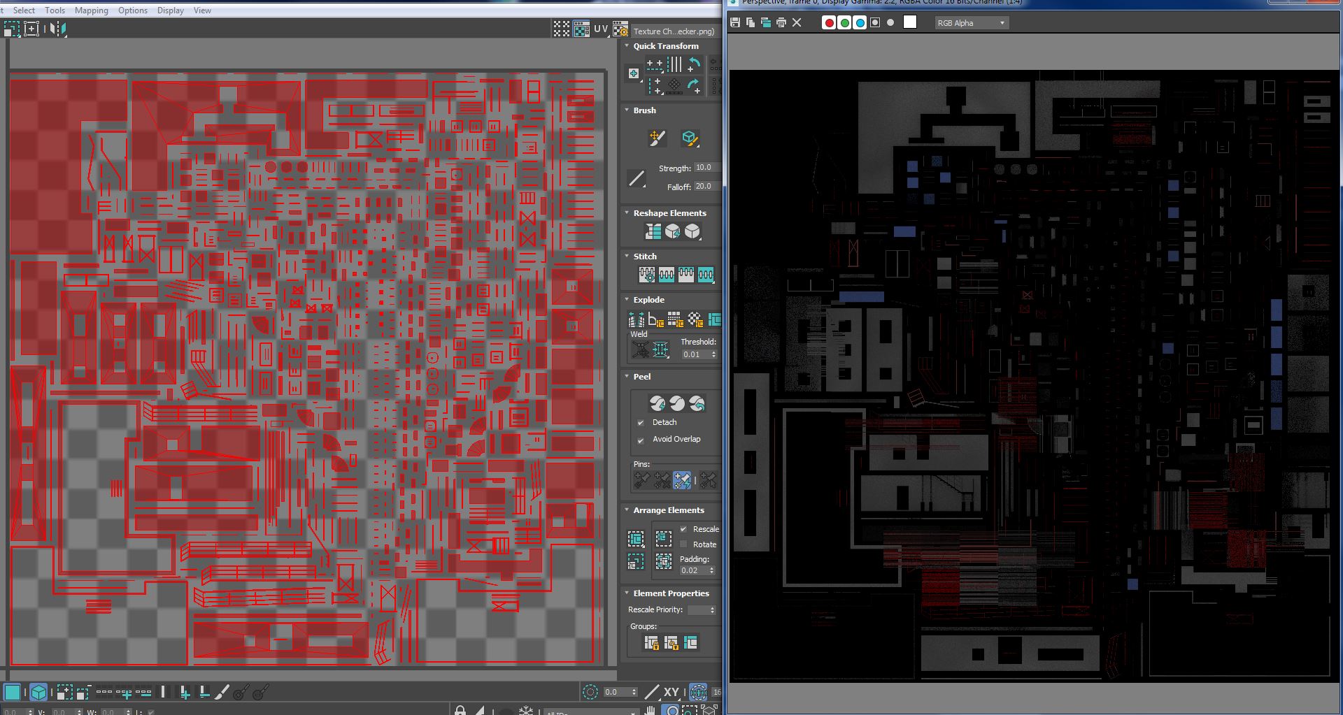1343x715 pixels.
Task: Uncheck the Rescale option
Action: (683, 529)
